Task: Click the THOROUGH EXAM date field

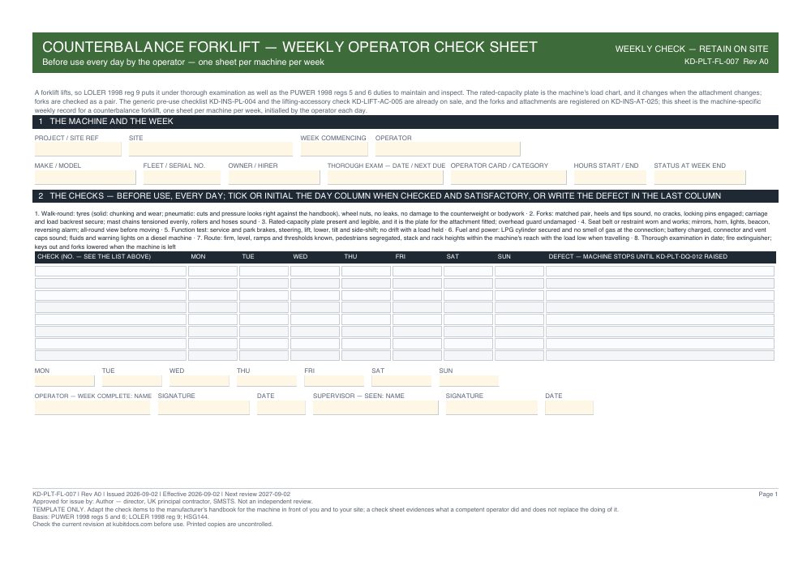Action: coord(385,178)
